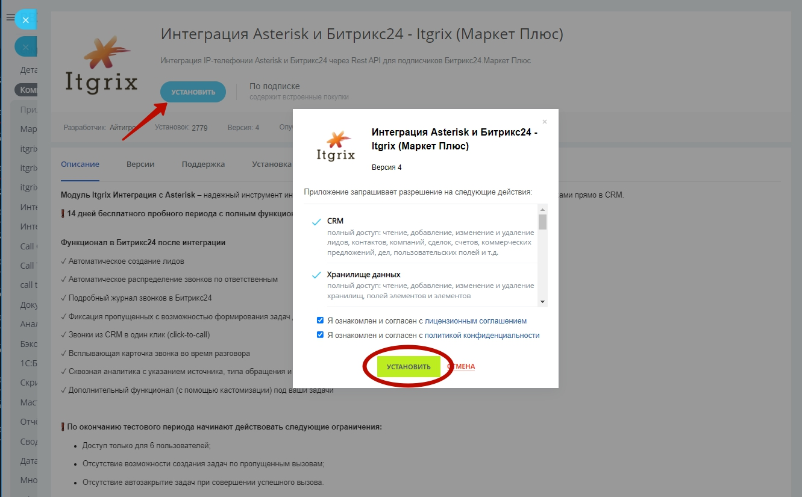Click the Отмена link in dialog
The width and height of the screenshot is (802, 497).
pyautogui.click(x=461, y=366)
